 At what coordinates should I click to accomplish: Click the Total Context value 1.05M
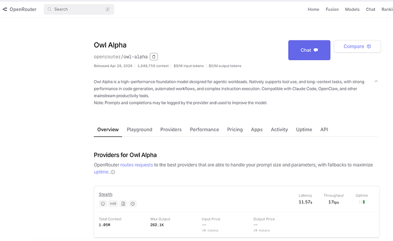click(104, 225)
